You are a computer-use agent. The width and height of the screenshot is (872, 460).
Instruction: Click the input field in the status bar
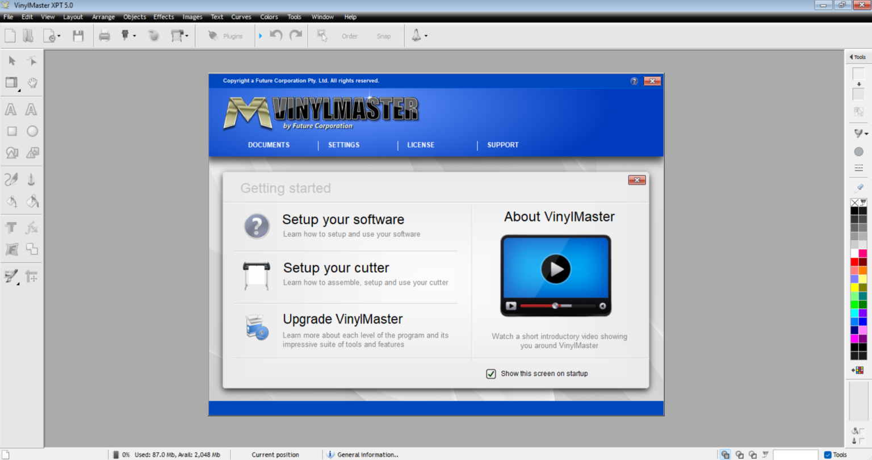coord(795,454)
